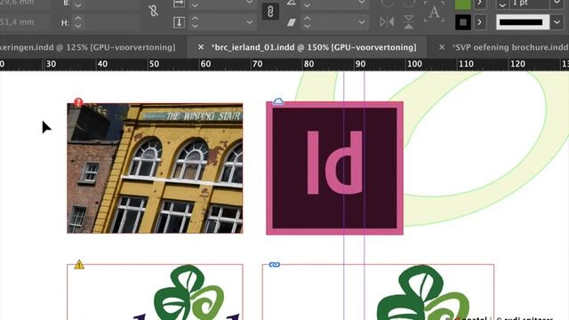Click the shear X angle icon
The width and height of the screenshot is (569, 320).
(x=291, y=22)
